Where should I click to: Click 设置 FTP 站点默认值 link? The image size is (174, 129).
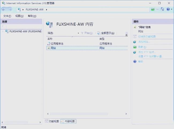(150, 56)
